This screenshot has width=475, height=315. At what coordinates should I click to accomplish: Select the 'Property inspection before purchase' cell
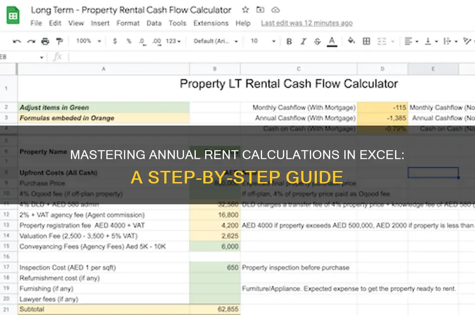pos(299,267)
